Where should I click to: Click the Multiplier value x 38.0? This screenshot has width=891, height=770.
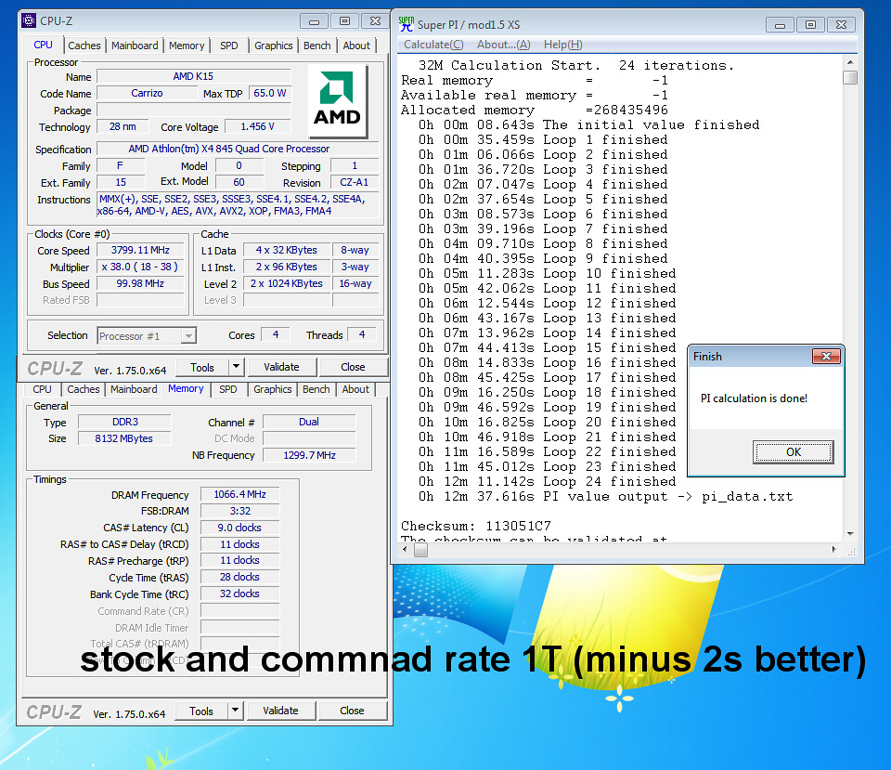click(140, 267)
